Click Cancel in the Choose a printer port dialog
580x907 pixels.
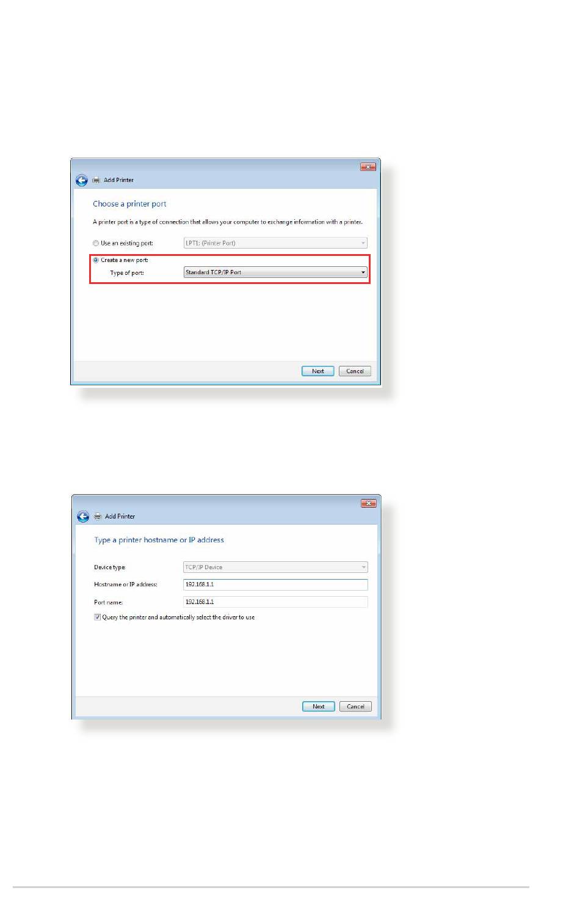tap(355, 371)
